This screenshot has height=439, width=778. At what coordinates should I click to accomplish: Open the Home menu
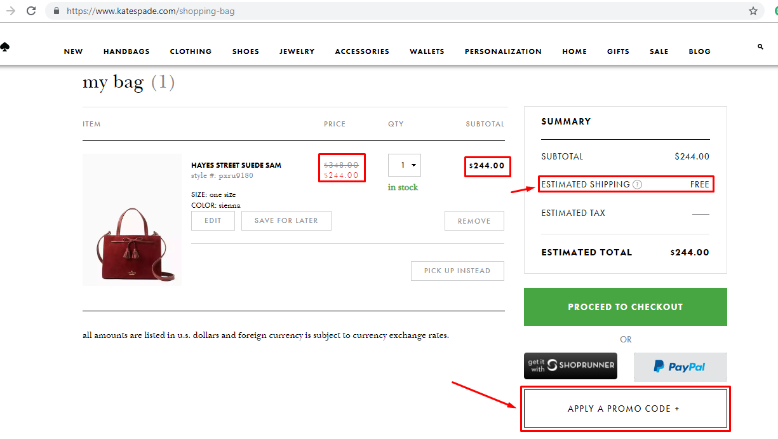coord(575,51)
